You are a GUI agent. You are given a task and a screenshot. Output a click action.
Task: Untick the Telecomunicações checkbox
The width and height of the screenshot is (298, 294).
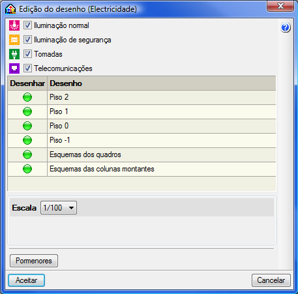pos(27,68)
